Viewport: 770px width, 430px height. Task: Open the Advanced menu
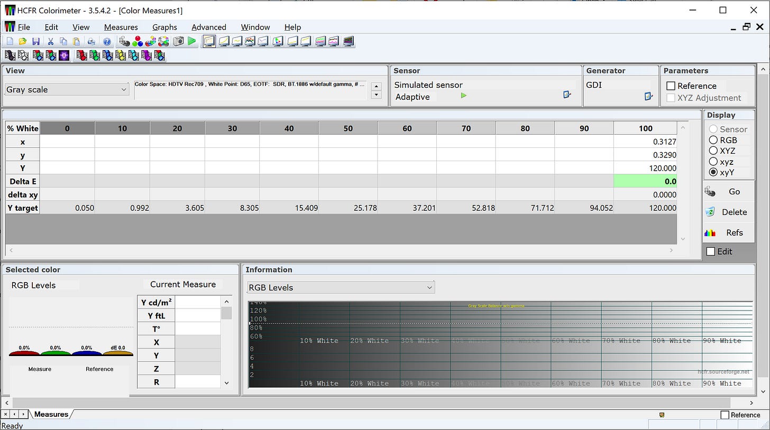[x=209, y=27]
